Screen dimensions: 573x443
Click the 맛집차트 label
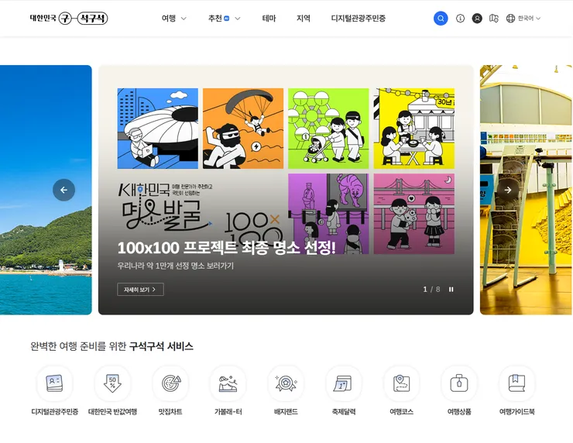(170, 411)
